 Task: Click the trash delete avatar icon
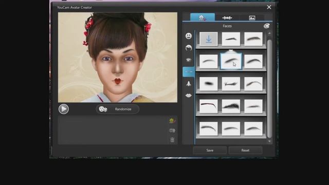(x=172, y=140)
